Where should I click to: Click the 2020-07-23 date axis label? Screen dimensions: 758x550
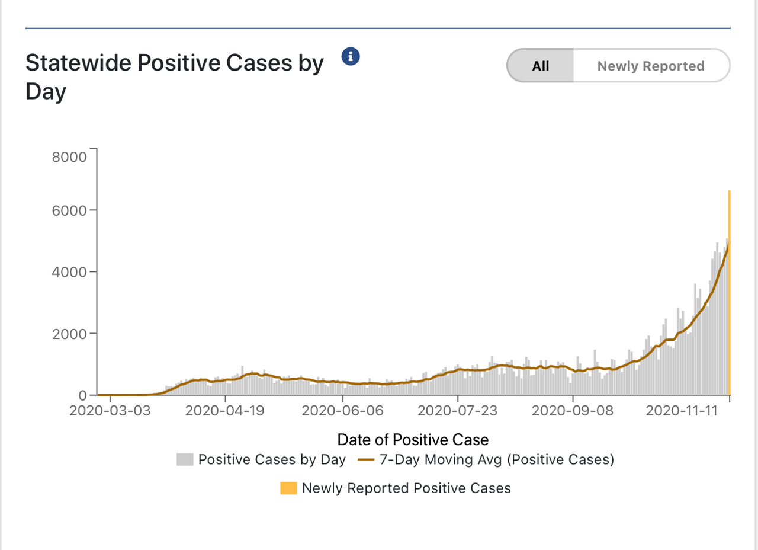pyautogui.click(x=458, y=411)
